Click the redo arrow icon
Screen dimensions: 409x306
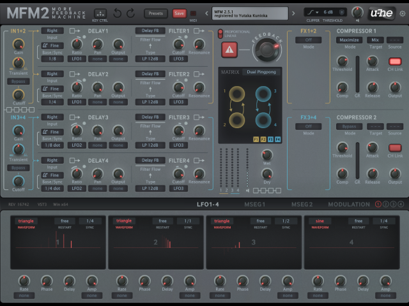[130, 13]
